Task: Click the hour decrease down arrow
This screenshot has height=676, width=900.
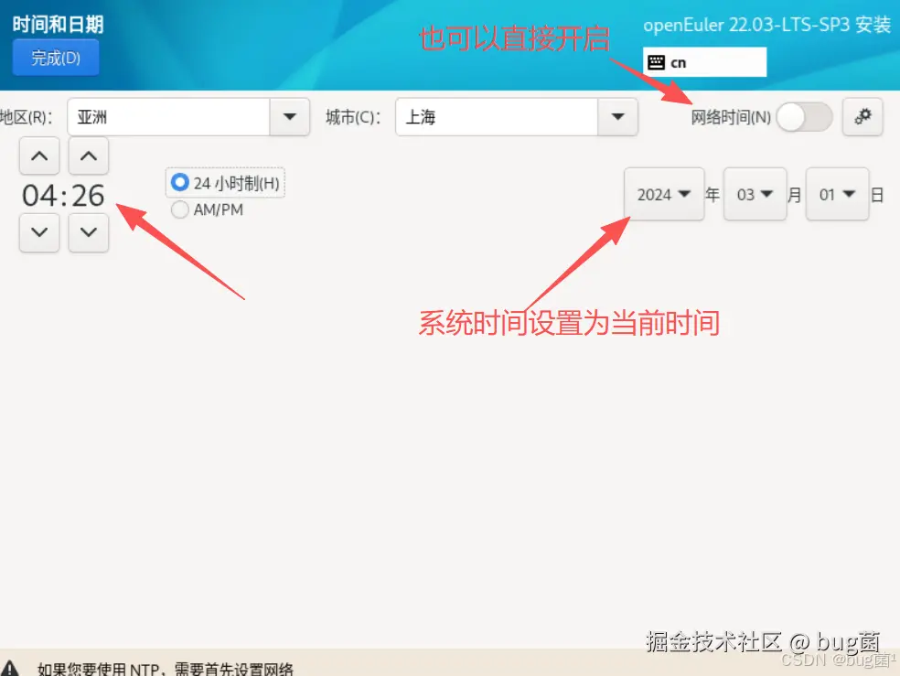Action: pyautogui.click(x=39, y=232)
